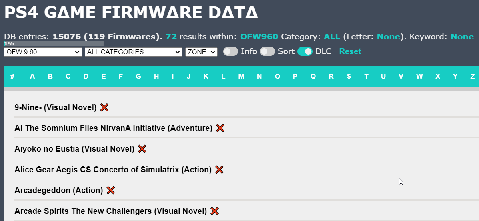Open Arcade Spirits The New Challengers entry
This screenshot has height=221, width=479.
coord(110,211)
